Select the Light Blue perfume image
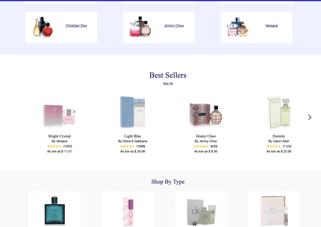The image size is (321, 227). 133,112
